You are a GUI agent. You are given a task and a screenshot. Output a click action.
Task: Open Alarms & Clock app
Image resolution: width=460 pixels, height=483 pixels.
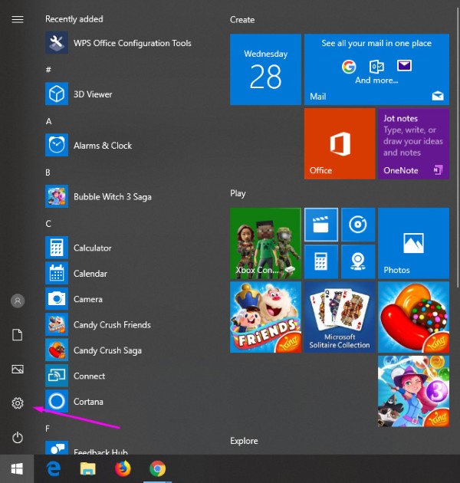pos(102,146)
